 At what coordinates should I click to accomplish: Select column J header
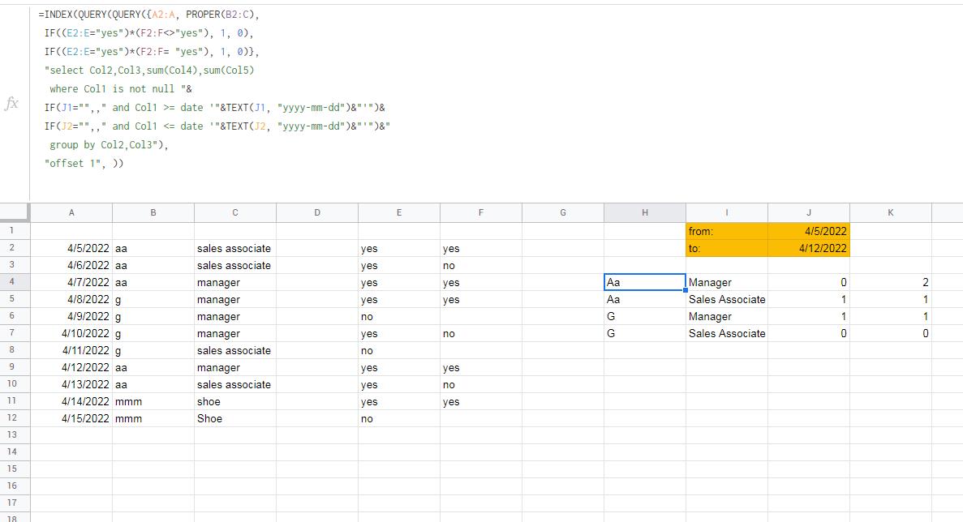click(x=808, y=212)
